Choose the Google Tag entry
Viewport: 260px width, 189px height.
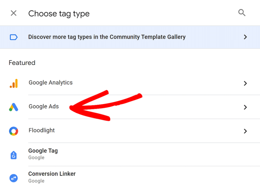43,151
